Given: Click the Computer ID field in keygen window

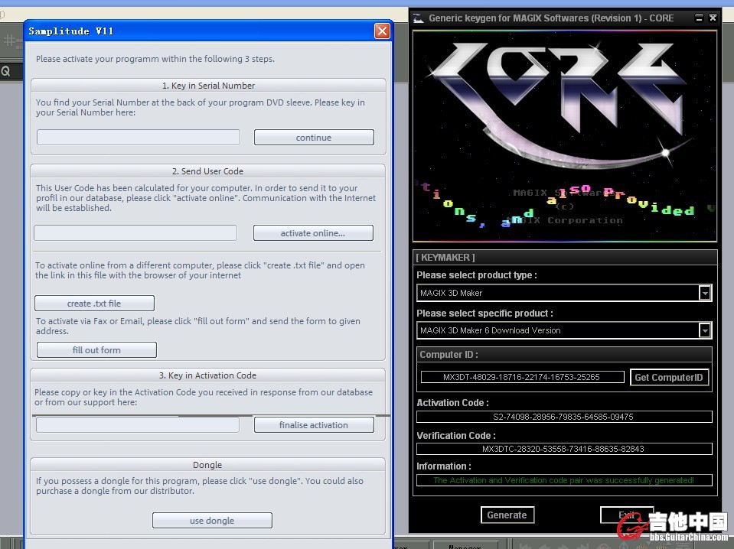Looking at the screenshot, I should click(523, 377).
